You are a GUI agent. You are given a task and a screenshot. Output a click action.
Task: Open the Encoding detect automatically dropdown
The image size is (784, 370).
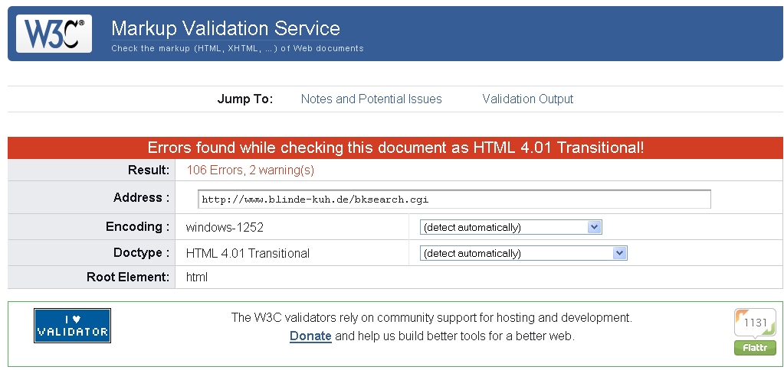click(x=510, y=227)
